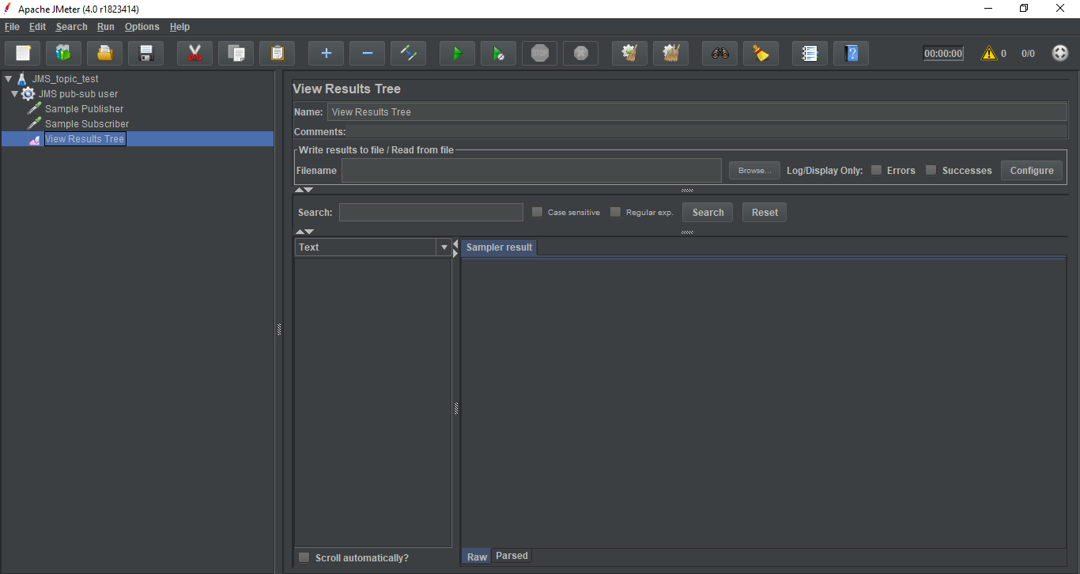Open the Help question-mark icon
Screen dimensions: 1080x574
tap(851, 54)
